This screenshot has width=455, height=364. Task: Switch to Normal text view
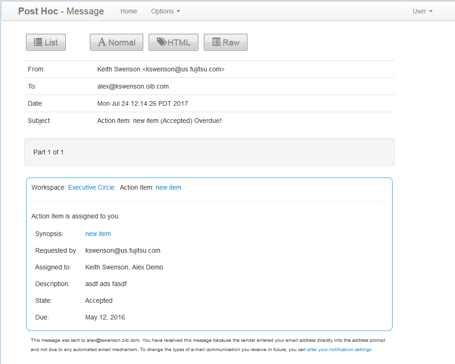[x=116, y=42]
